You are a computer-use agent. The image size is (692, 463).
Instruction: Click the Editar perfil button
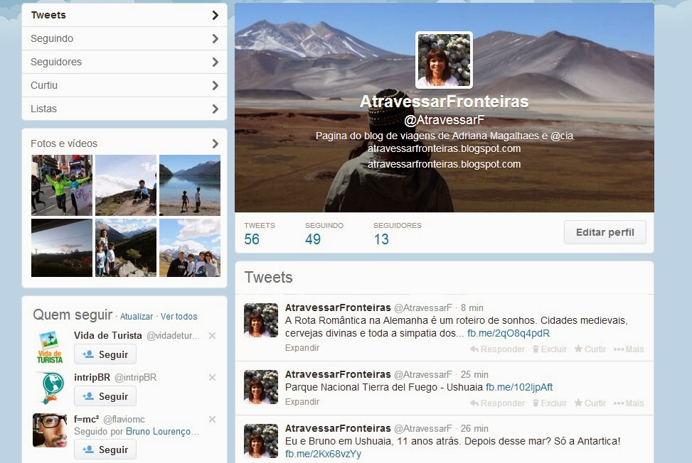[x=605, y=232]
